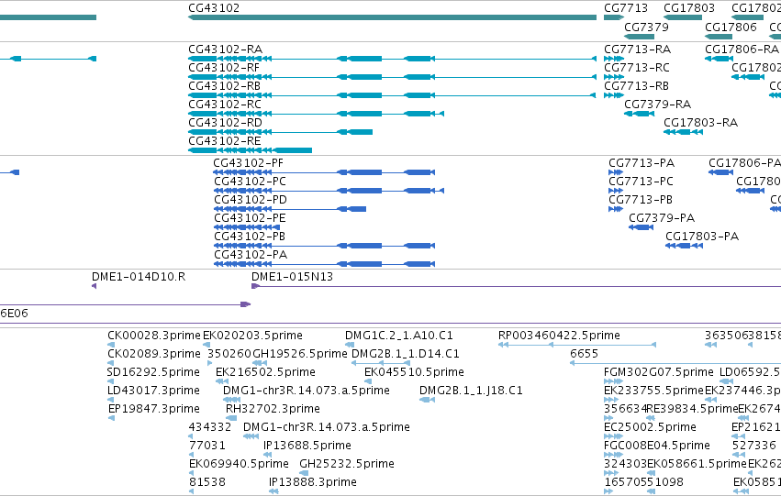
Task: Open EST IP13688.5prime
Action: pyautogui.click(x=307, y=446)
